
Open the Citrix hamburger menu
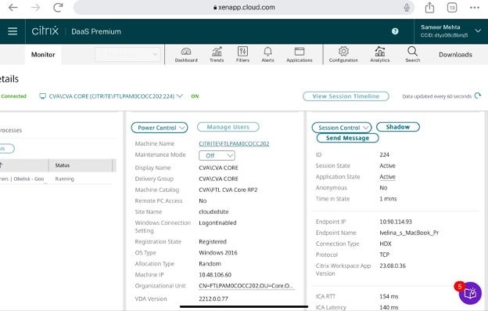(x=13, y=31)
